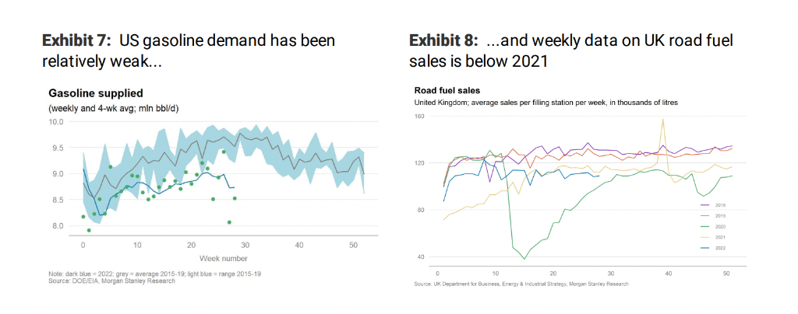Click the 2020 trough in the fuel sales chart
This screenshot has width=798, height=314.
(x=524, y=258)
